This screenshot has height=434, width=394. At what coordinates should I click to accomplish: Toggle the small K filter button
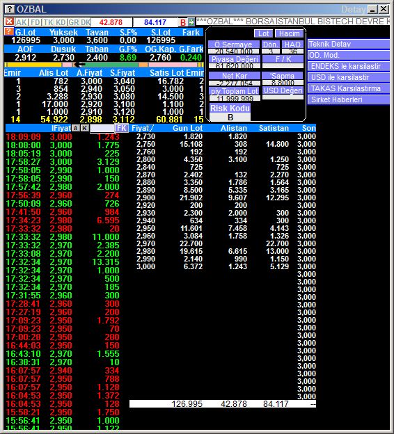pyautogui.click(x=85, y=128)
